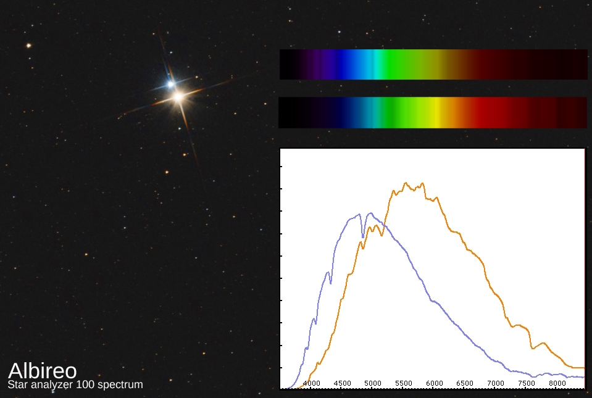Click the 4500 axis label
The image size is (592, 398).
[342, 383]
